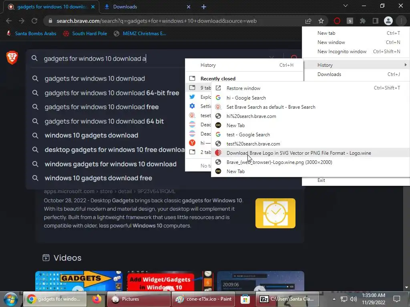Open the tab search chevron in title bar
The image size is (410, 307).
pyautogui.click(x=346, y=6)
